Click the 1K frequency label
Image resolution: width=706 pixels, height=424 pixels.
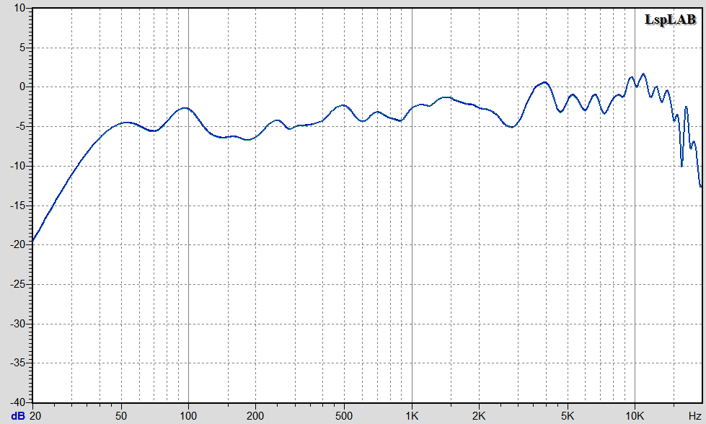[x=412, y=416]
